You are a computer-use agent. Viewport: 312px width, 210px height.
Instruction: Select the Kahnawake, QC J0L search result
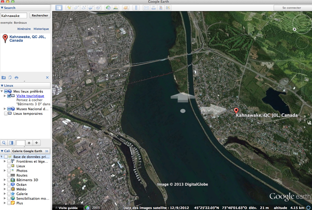(28, 39)
